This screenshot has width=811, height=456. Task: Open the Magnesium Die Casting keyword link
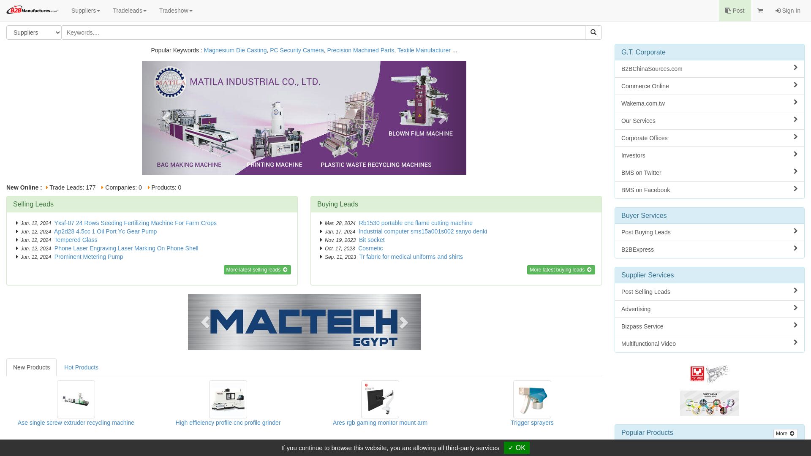[x=235, y=50]
